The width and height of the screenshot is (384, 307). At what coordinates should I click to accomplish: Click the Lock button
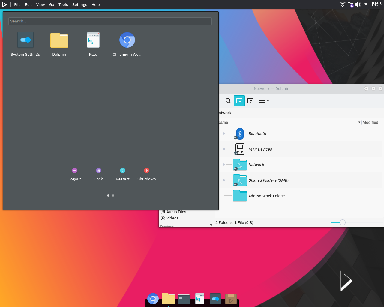coord(99,174)
